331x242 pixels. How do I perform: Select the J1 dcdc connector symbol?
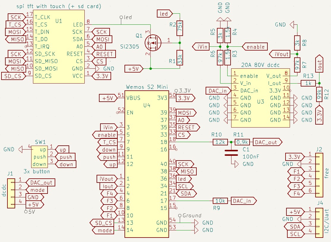pyautogui.click(x=11, y=193)
